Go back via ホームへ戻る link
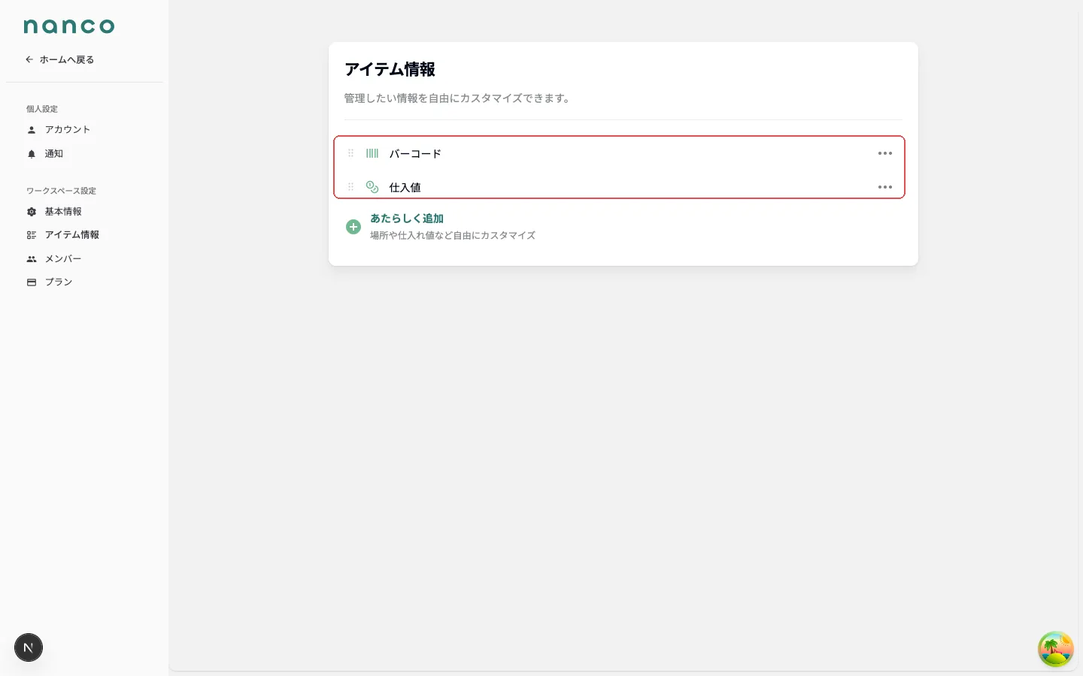Viewport: 1083px width, 676px height. (x=60, y=59)
